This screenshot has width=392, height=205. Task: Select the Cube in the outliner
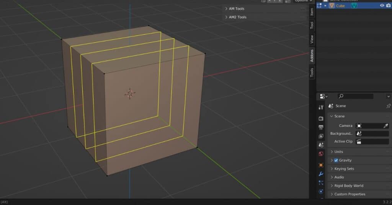pos(340,6)
